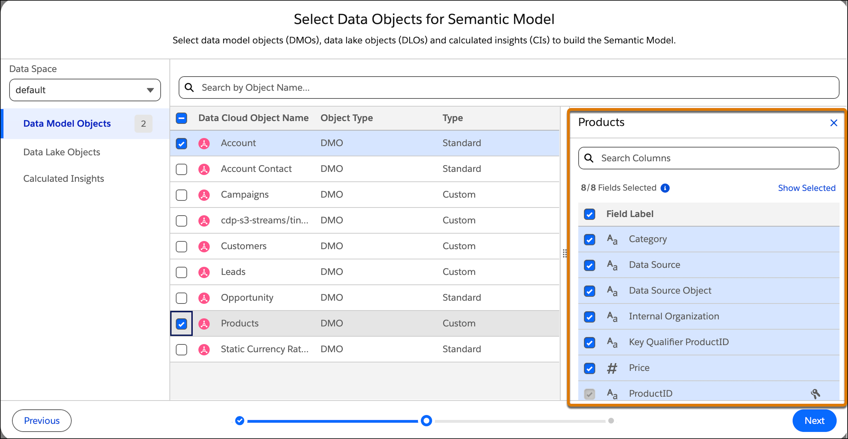The image size is (848, 439).
Task: Click the number type icon for Price
Action: (612, 368)
